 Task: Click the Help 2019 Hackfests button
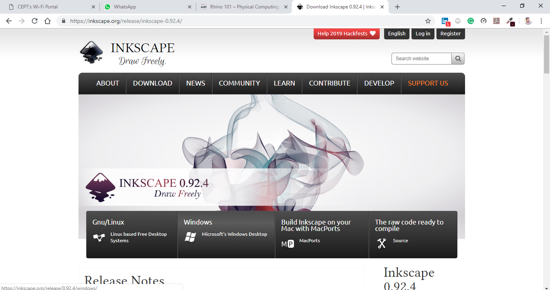coord(347,34)
